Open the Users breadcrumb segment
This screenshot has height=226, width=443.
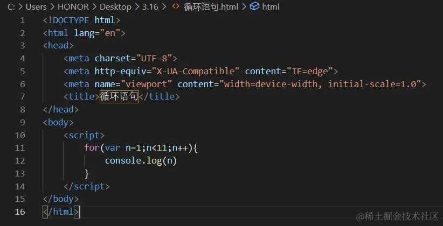36,7
